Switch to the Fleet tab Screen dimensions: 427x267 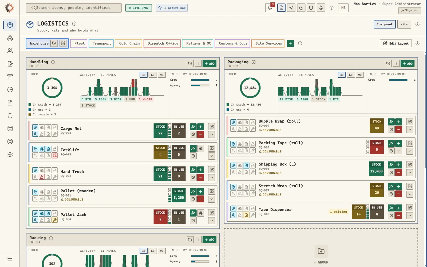(79, 43)
